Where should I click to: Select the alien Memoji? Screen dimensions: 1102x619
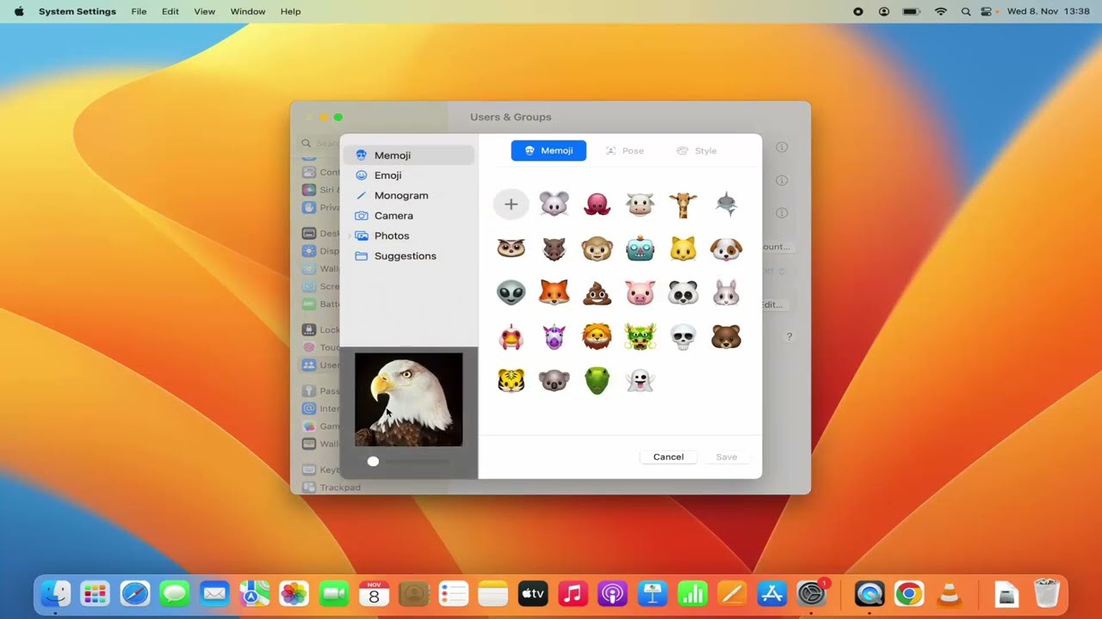pyautogui.click(x=511, y=292)
